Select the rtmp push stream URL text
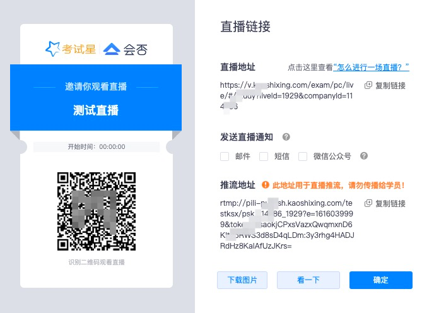 [x=287, y=225]
